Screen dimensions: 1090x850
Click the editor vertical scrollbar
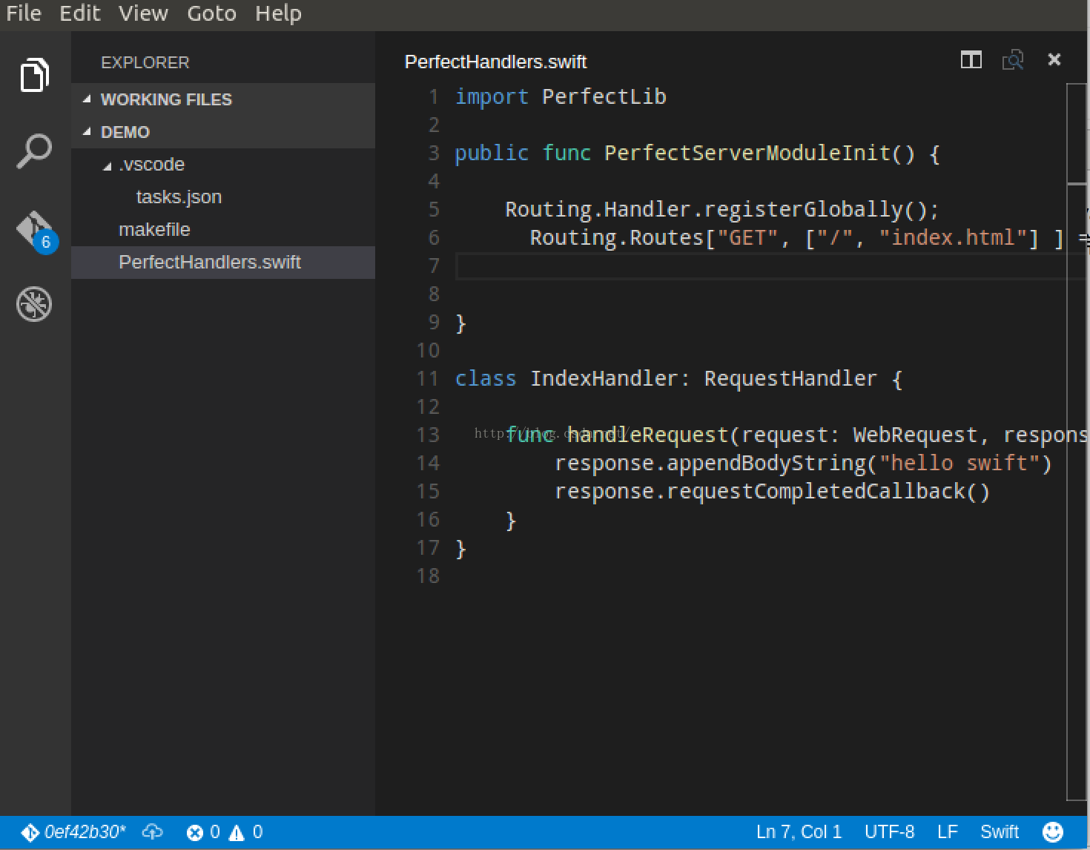click(1077, 441)
